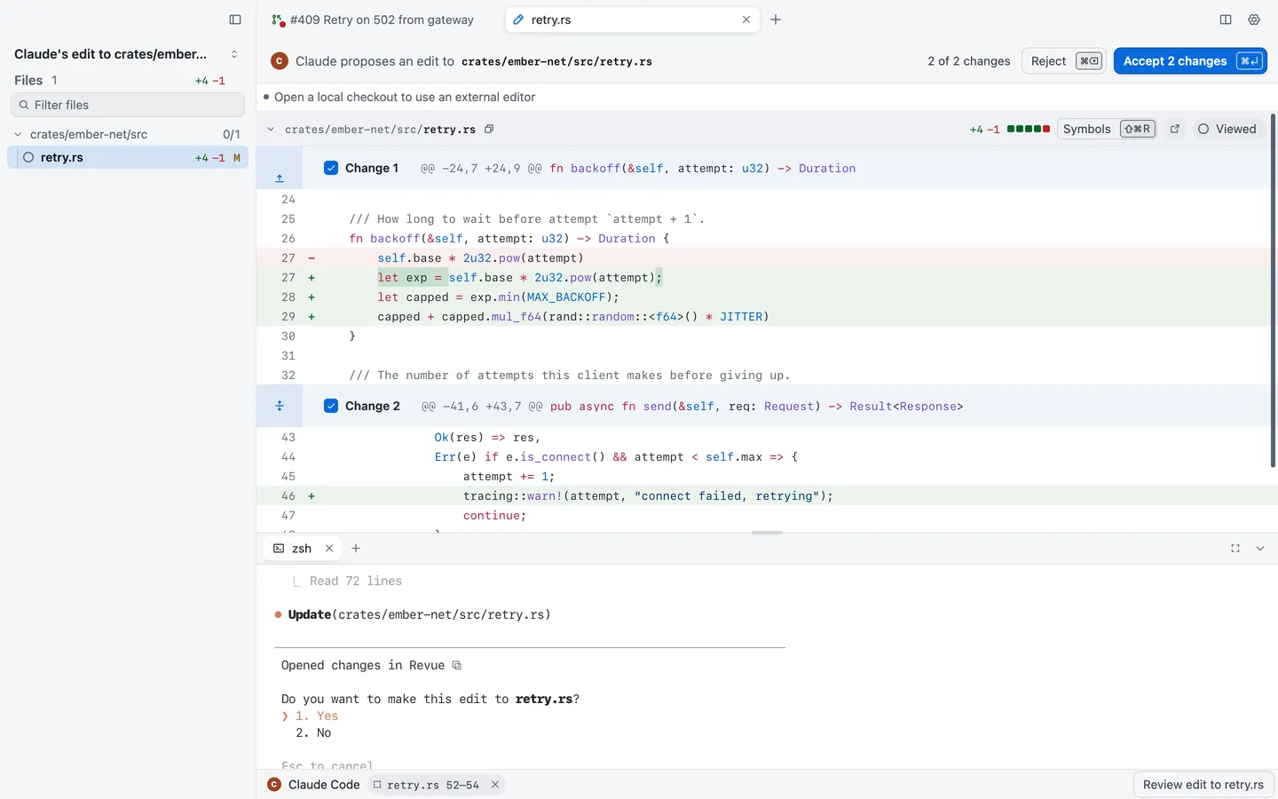Click 'Open a local checkout to use an external editor'
The width and height of the screenshot is (1278, 799).
(x=405, y=97)
